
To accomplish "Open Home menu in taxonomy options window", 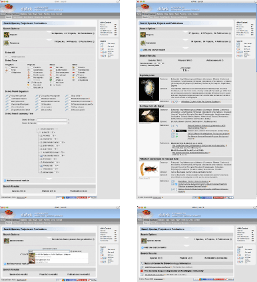I will (3, 14).
